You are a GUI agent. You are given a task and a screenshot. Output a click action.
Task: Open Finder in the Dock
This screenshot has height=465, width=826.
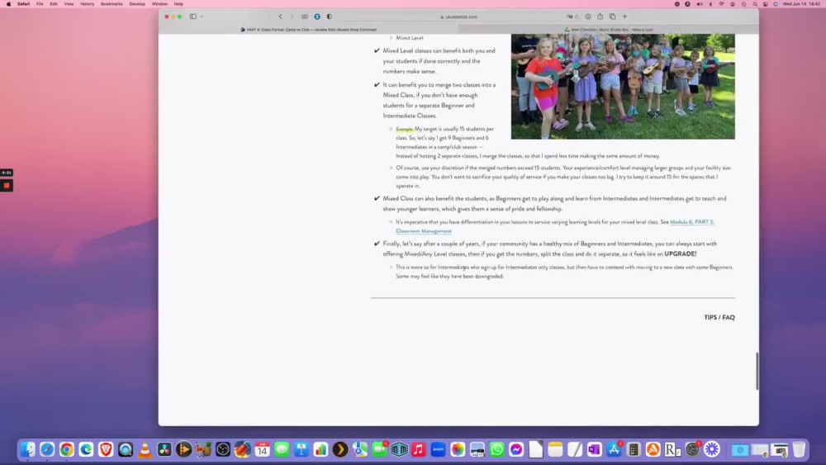[27, 449]
